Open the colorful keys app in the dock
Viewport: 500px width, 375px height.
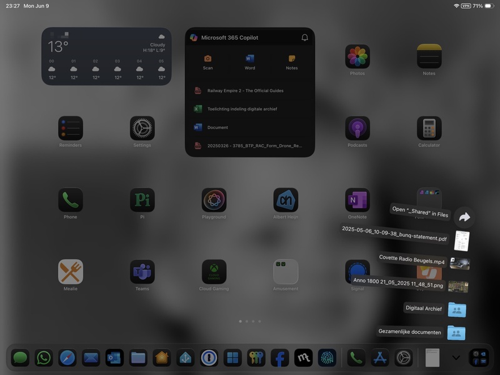[x=256, y=357]
